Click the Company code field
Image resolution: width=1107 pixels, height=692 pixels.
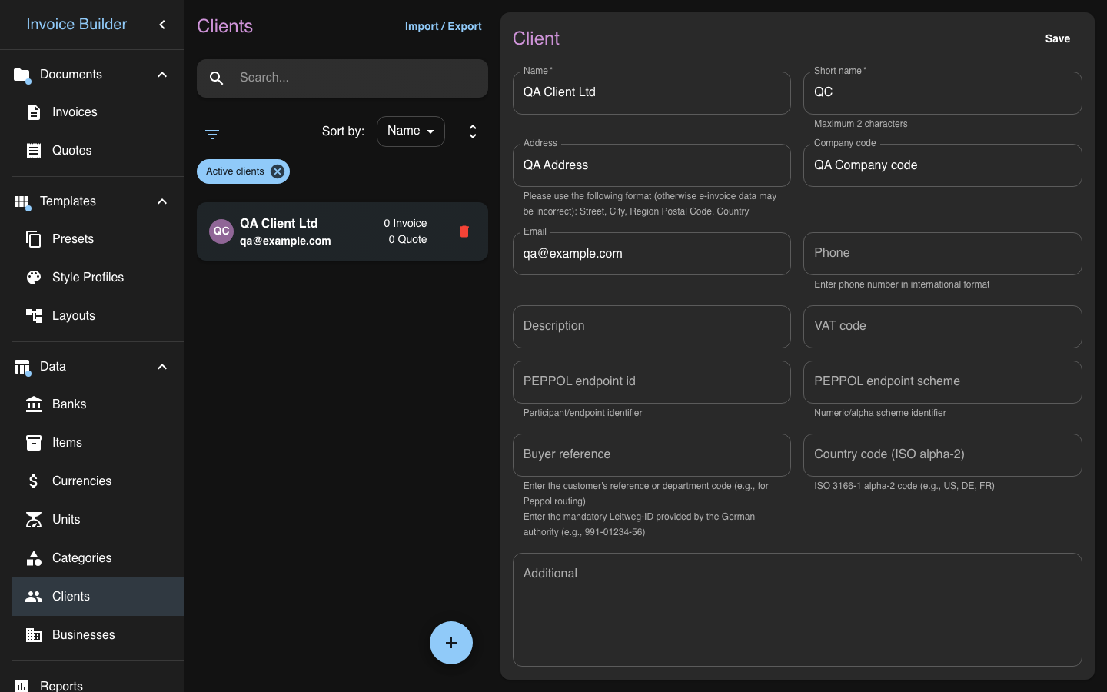point(942,165)
